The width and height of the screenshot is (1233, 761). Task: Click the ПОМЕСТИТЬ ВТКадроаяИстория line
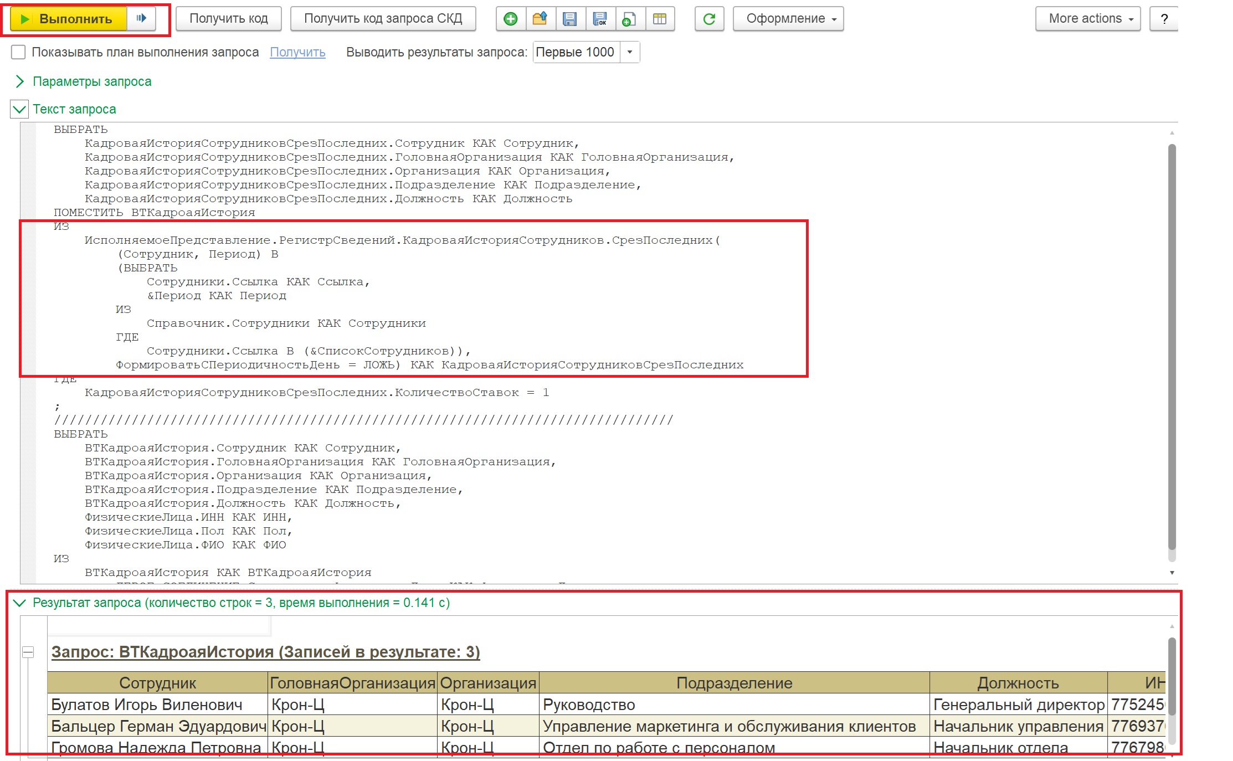(155, 213)
